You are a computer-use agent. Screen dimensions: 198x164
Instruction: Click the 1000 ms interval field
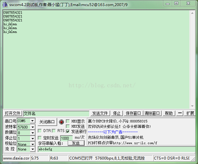point(66,138)
